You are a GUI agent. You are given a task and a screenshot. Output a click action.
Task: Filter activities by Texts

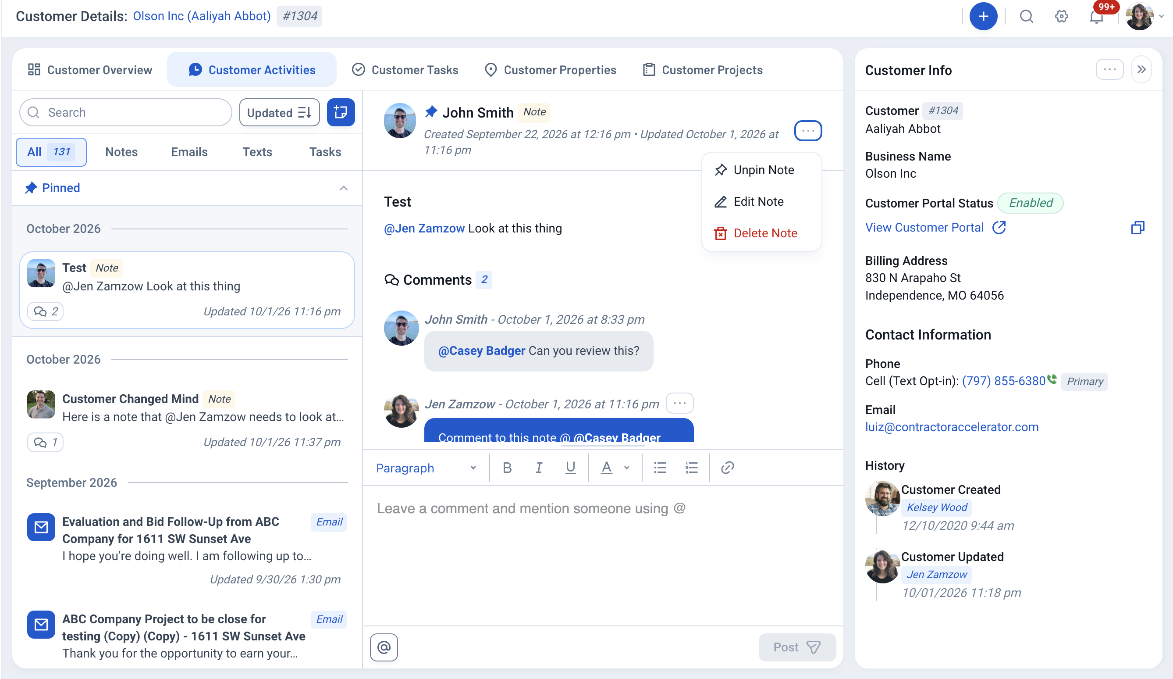[x=257, y=152]
